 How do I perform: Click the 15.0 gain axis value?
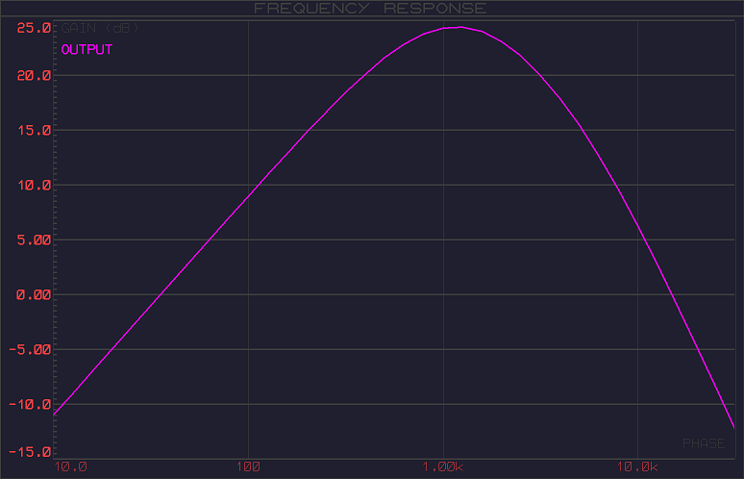(34, 130)
